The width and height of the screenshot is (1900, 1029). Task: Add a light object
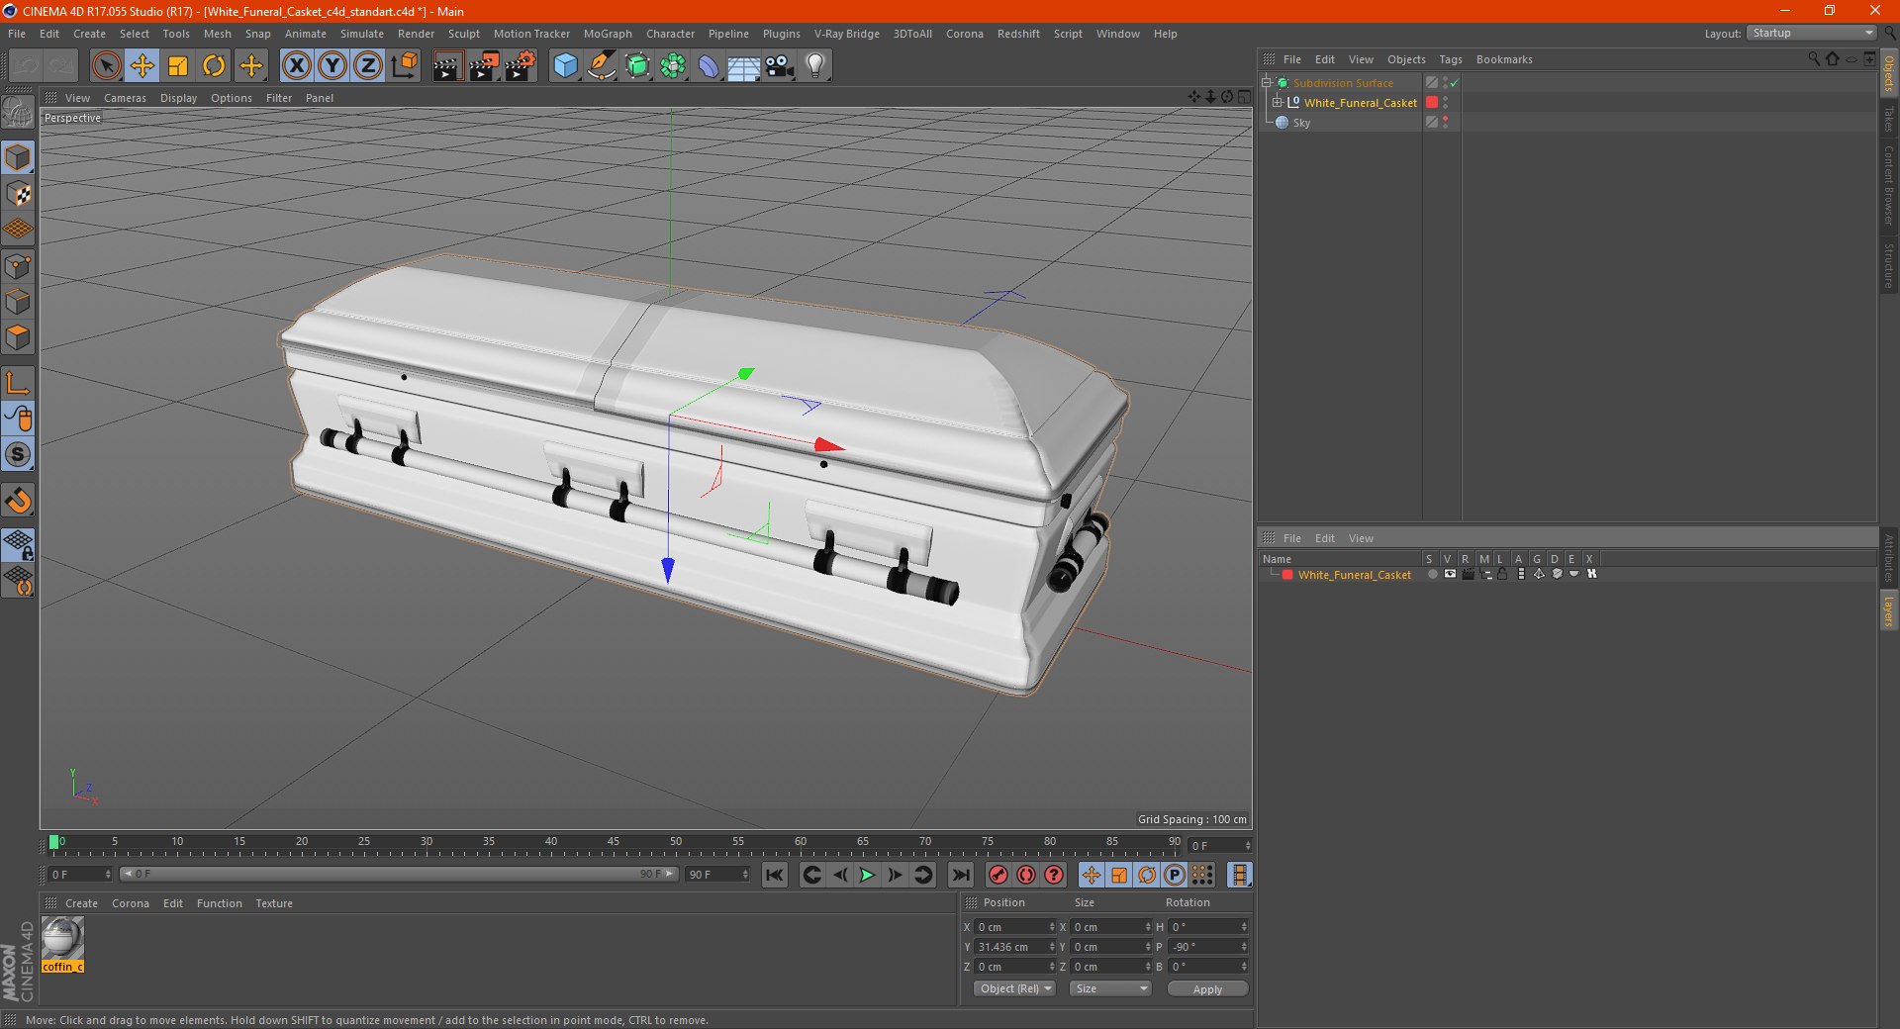(815, 66)
